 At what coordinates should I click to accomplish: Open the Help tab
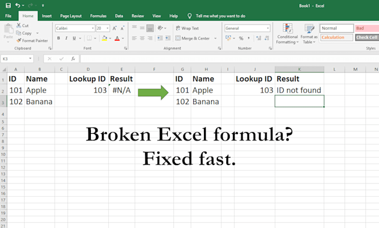[173, 16]
